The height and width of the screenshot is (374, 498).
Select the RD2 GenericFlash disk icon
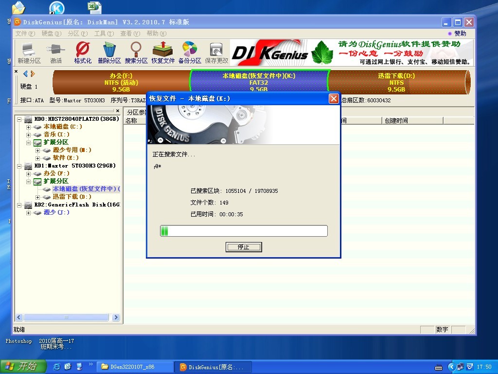(28, 205)
